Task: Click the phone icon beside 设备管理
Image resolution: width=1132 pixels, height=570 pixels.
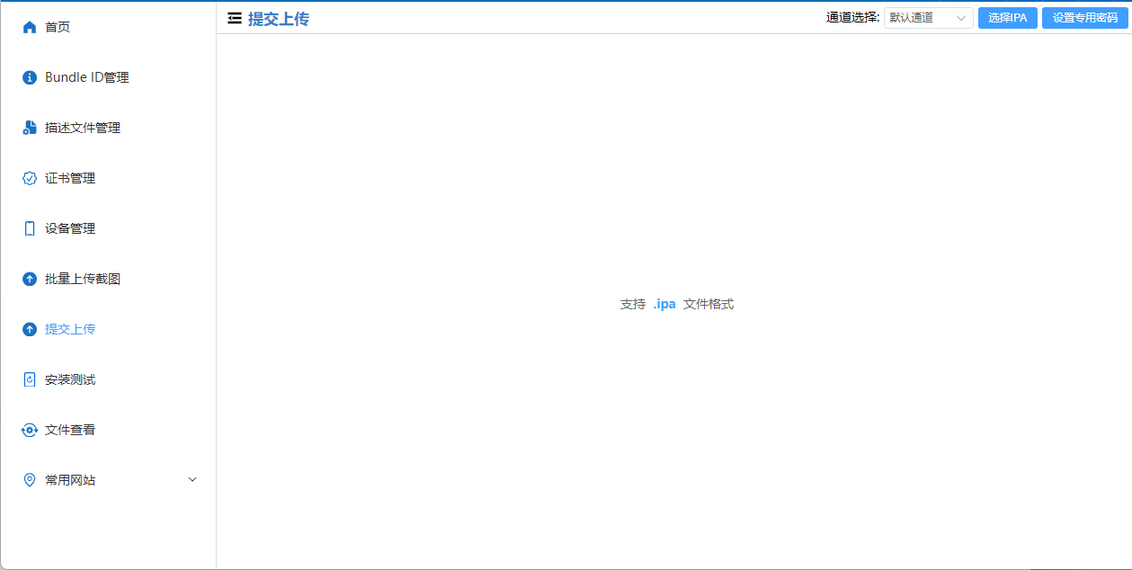Action: [30, 228]
